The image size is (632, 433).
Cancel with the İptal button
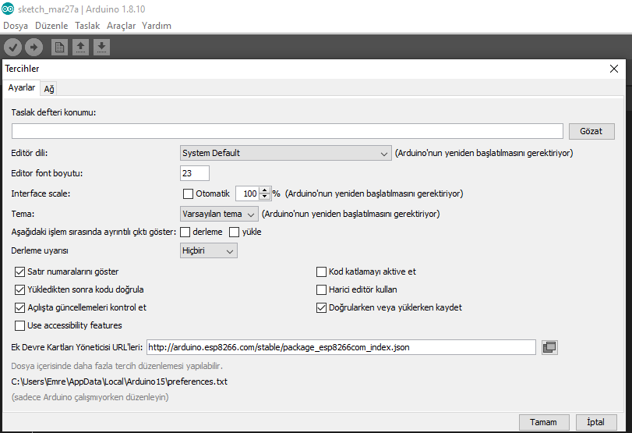[595, 422]
